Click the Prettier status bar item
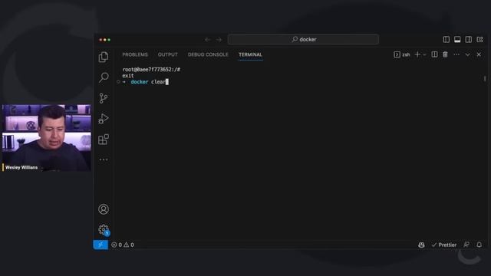 444,245
